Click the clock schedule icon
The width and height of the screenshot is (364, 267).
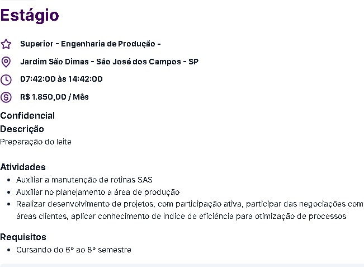click(6, 80)
